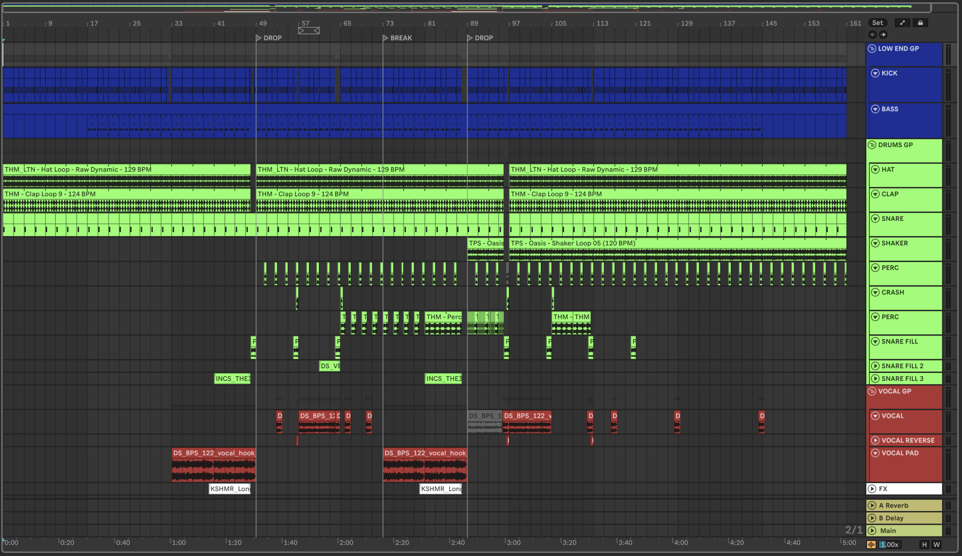This screenshot has height=556, width=962.
Task: Unfold the VOCAL REVERSE track
Action: point(875,440)
